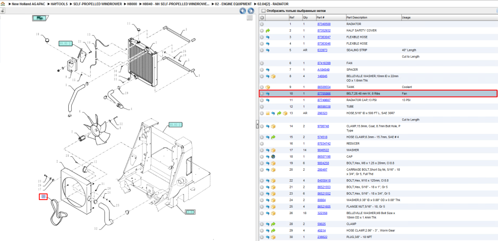
Task: Open part number 87340500 link
Action: [324, 24]
